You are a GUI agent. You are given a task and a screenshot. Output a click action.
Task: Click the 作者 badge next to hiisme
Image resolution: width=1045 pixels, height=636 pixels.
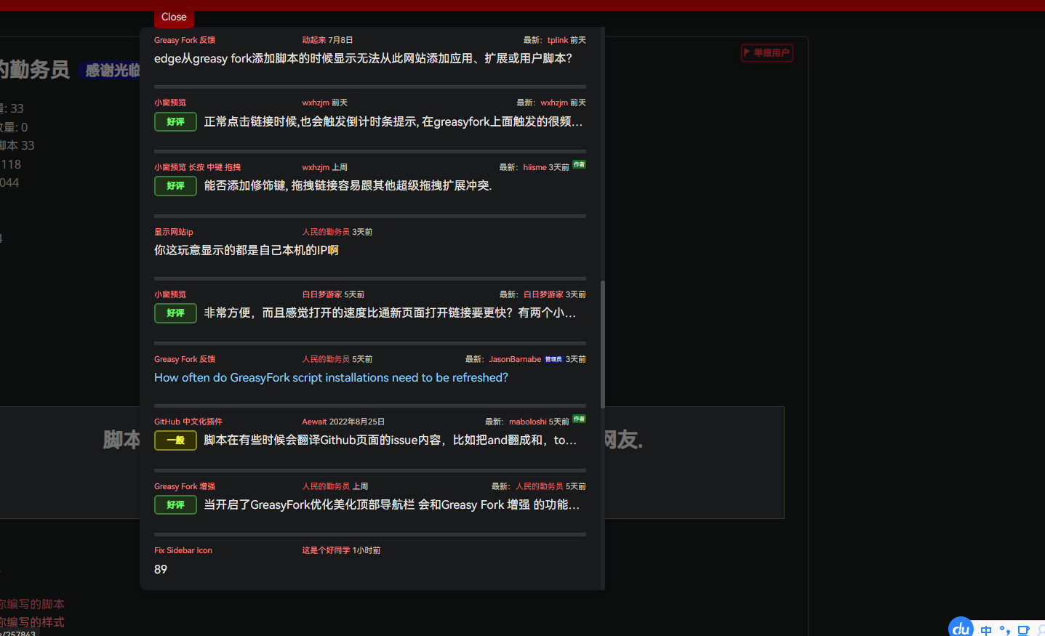(x=579, y=165)
